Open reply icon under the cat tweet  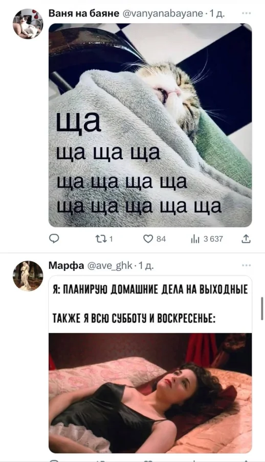click(x=54, y=239)
